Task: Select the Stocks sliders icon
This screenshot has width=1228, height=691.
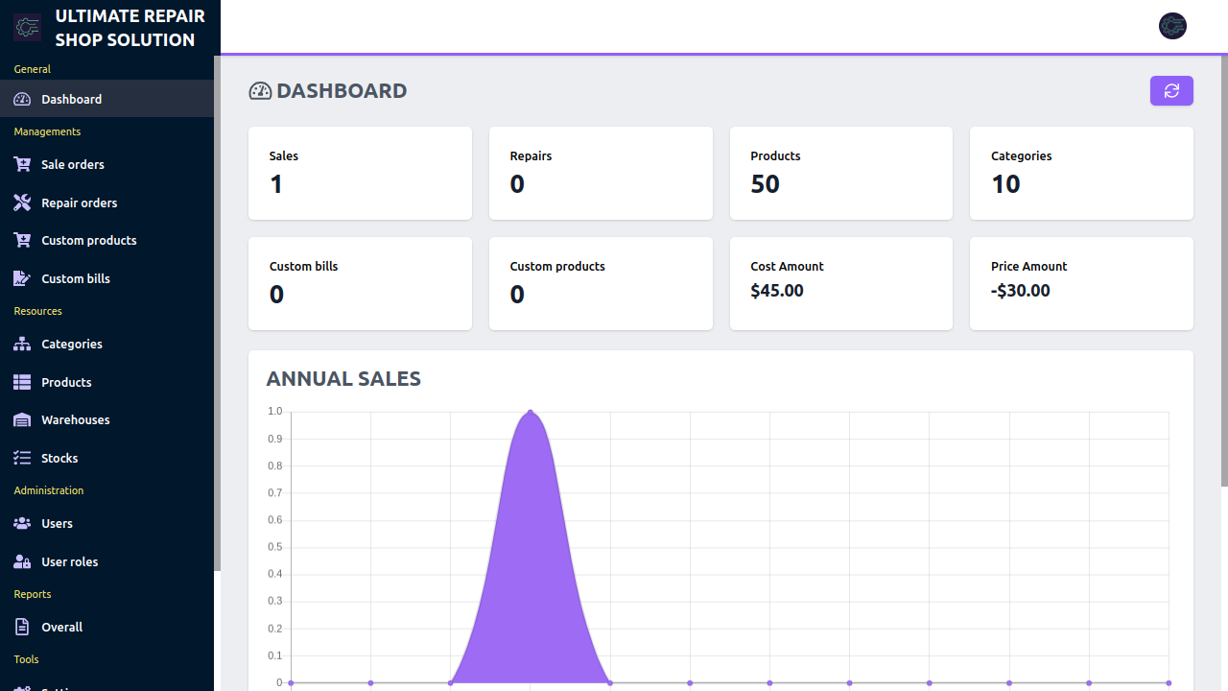Action: point(21,458)
